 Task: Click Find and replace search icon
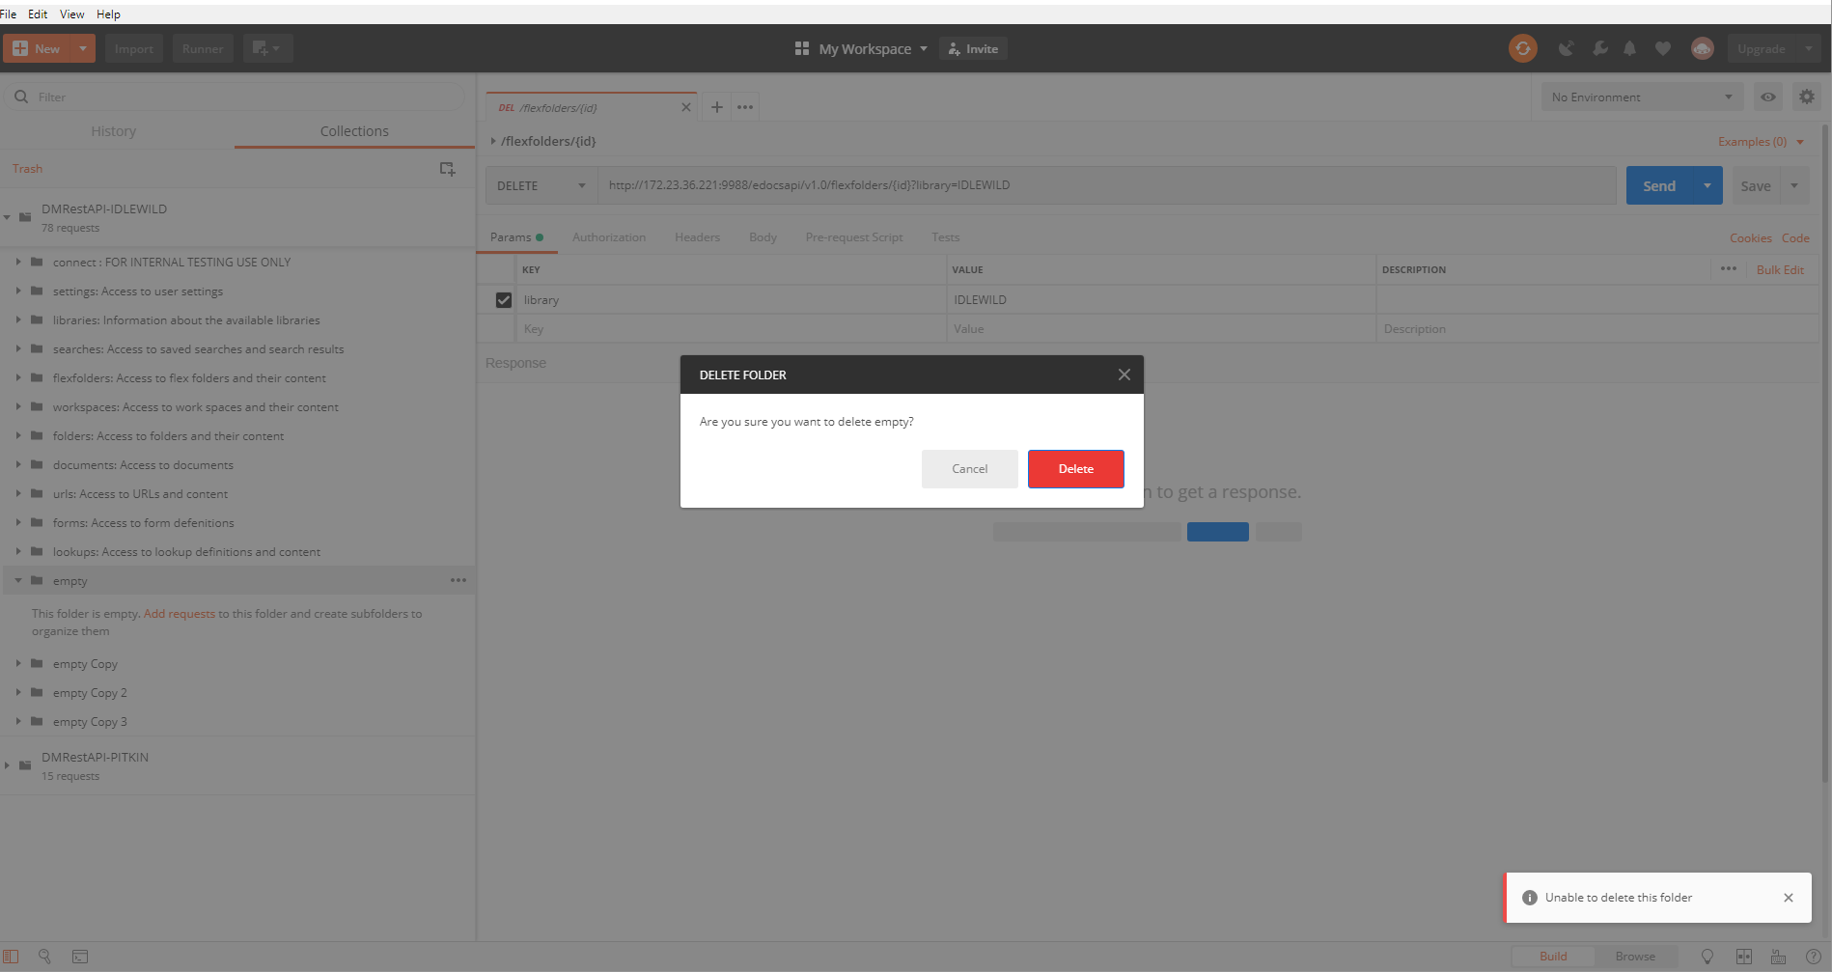click(44, 956)
